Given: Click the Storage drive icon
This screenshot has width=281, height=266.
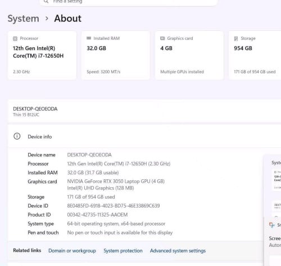Looking at the screenshot, I should pos(236,39).
